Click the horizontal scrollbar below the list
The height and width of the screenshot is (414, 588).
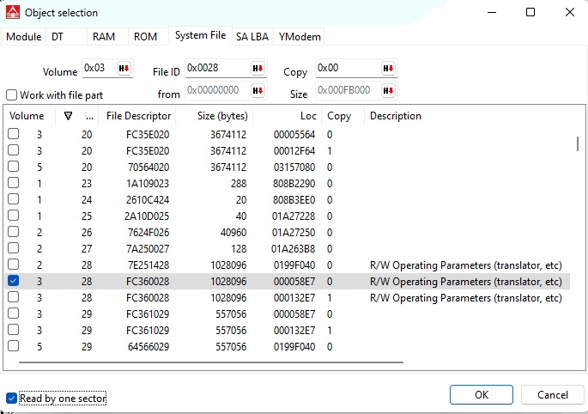tap(211, 362)
